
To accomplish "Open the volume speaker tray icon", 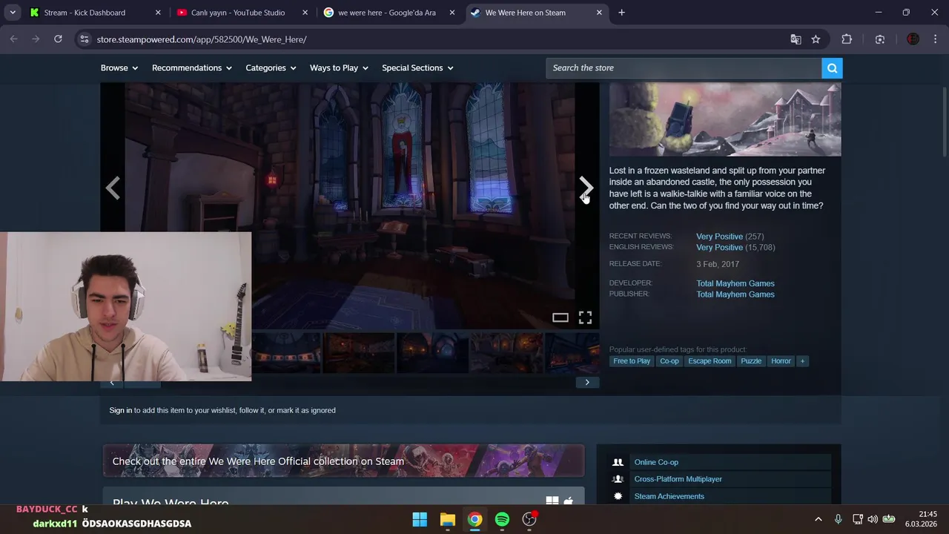I will (873, 519).
